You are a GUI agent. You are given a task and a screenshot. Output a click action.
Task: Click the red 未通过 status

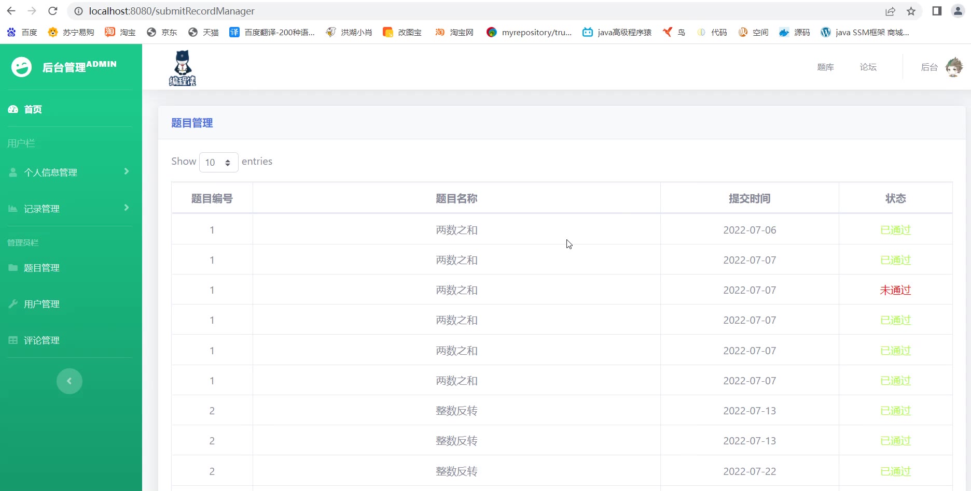click(x=895, y=290)
